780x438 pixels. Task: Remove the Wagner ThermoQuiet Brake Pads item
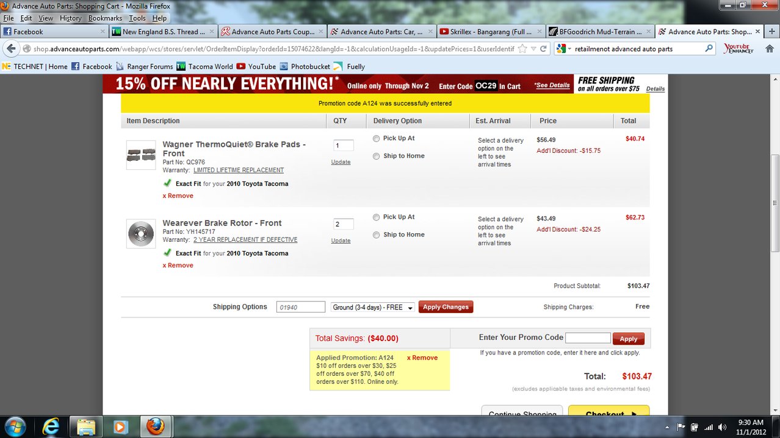[178, 196]
